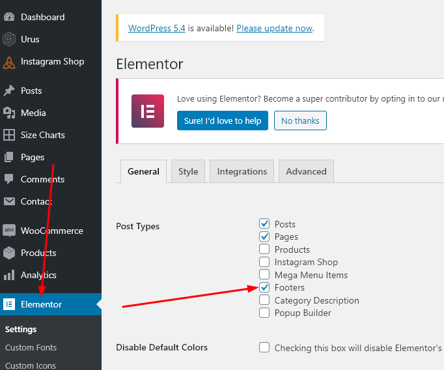Click the Size Charts grid icon
Image resolution: width=444 pixels, height=370 pixels.
point(9,135)
